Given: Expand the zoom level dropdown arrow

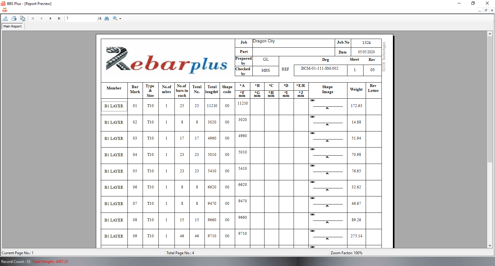Looking at the screenshot, I should point(120,19).
